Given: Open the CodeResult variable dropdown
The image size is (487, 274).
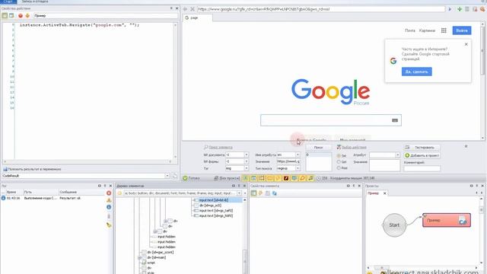Looking at the screenshot, I should [167, 176].
